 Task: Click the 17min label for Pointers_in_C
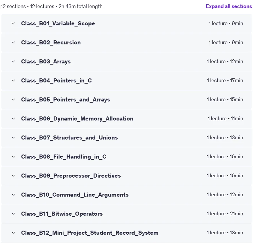(237, 80)
